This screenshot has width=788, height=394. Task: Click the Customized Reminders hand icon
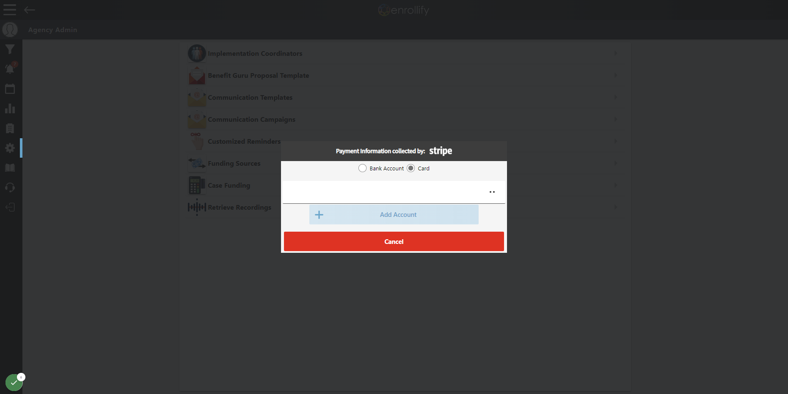197,141
